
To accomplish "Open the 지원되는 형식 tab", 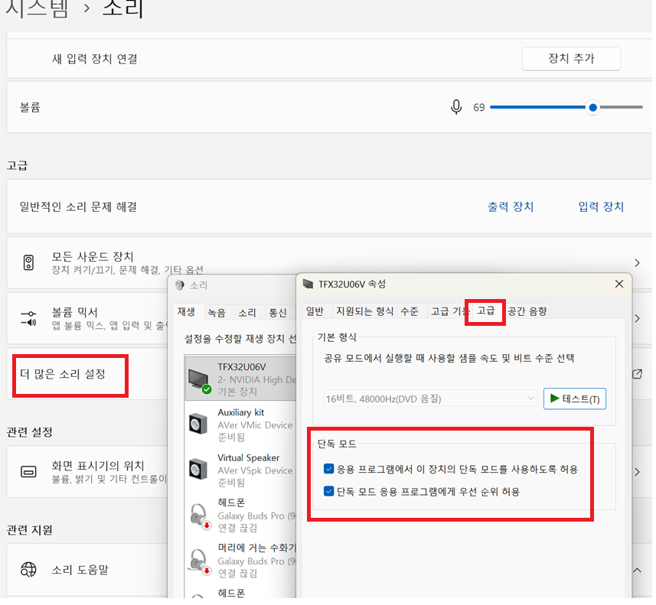I will point(367,313).
